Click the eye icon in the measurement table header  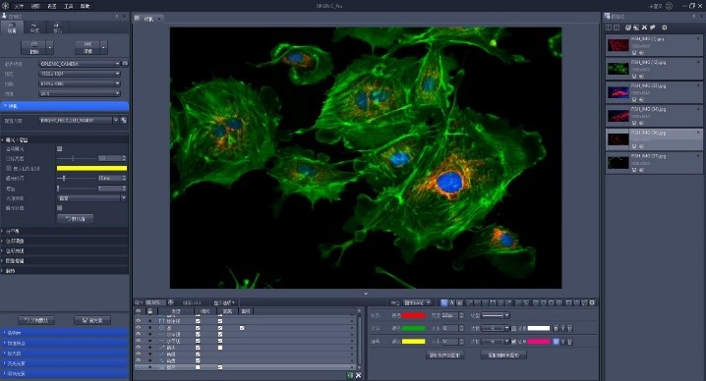[139, 311]
